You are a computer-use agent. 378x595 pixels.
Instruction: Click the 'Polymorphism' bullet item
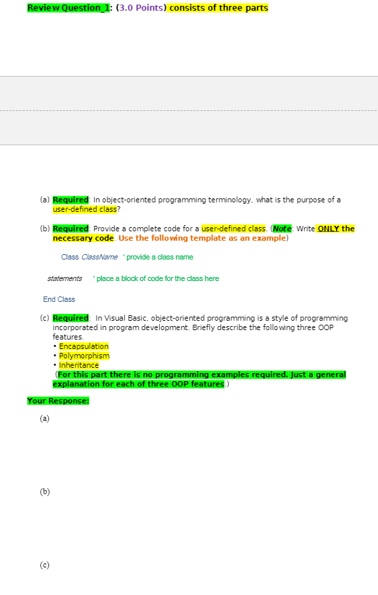[x=84, y=356]
